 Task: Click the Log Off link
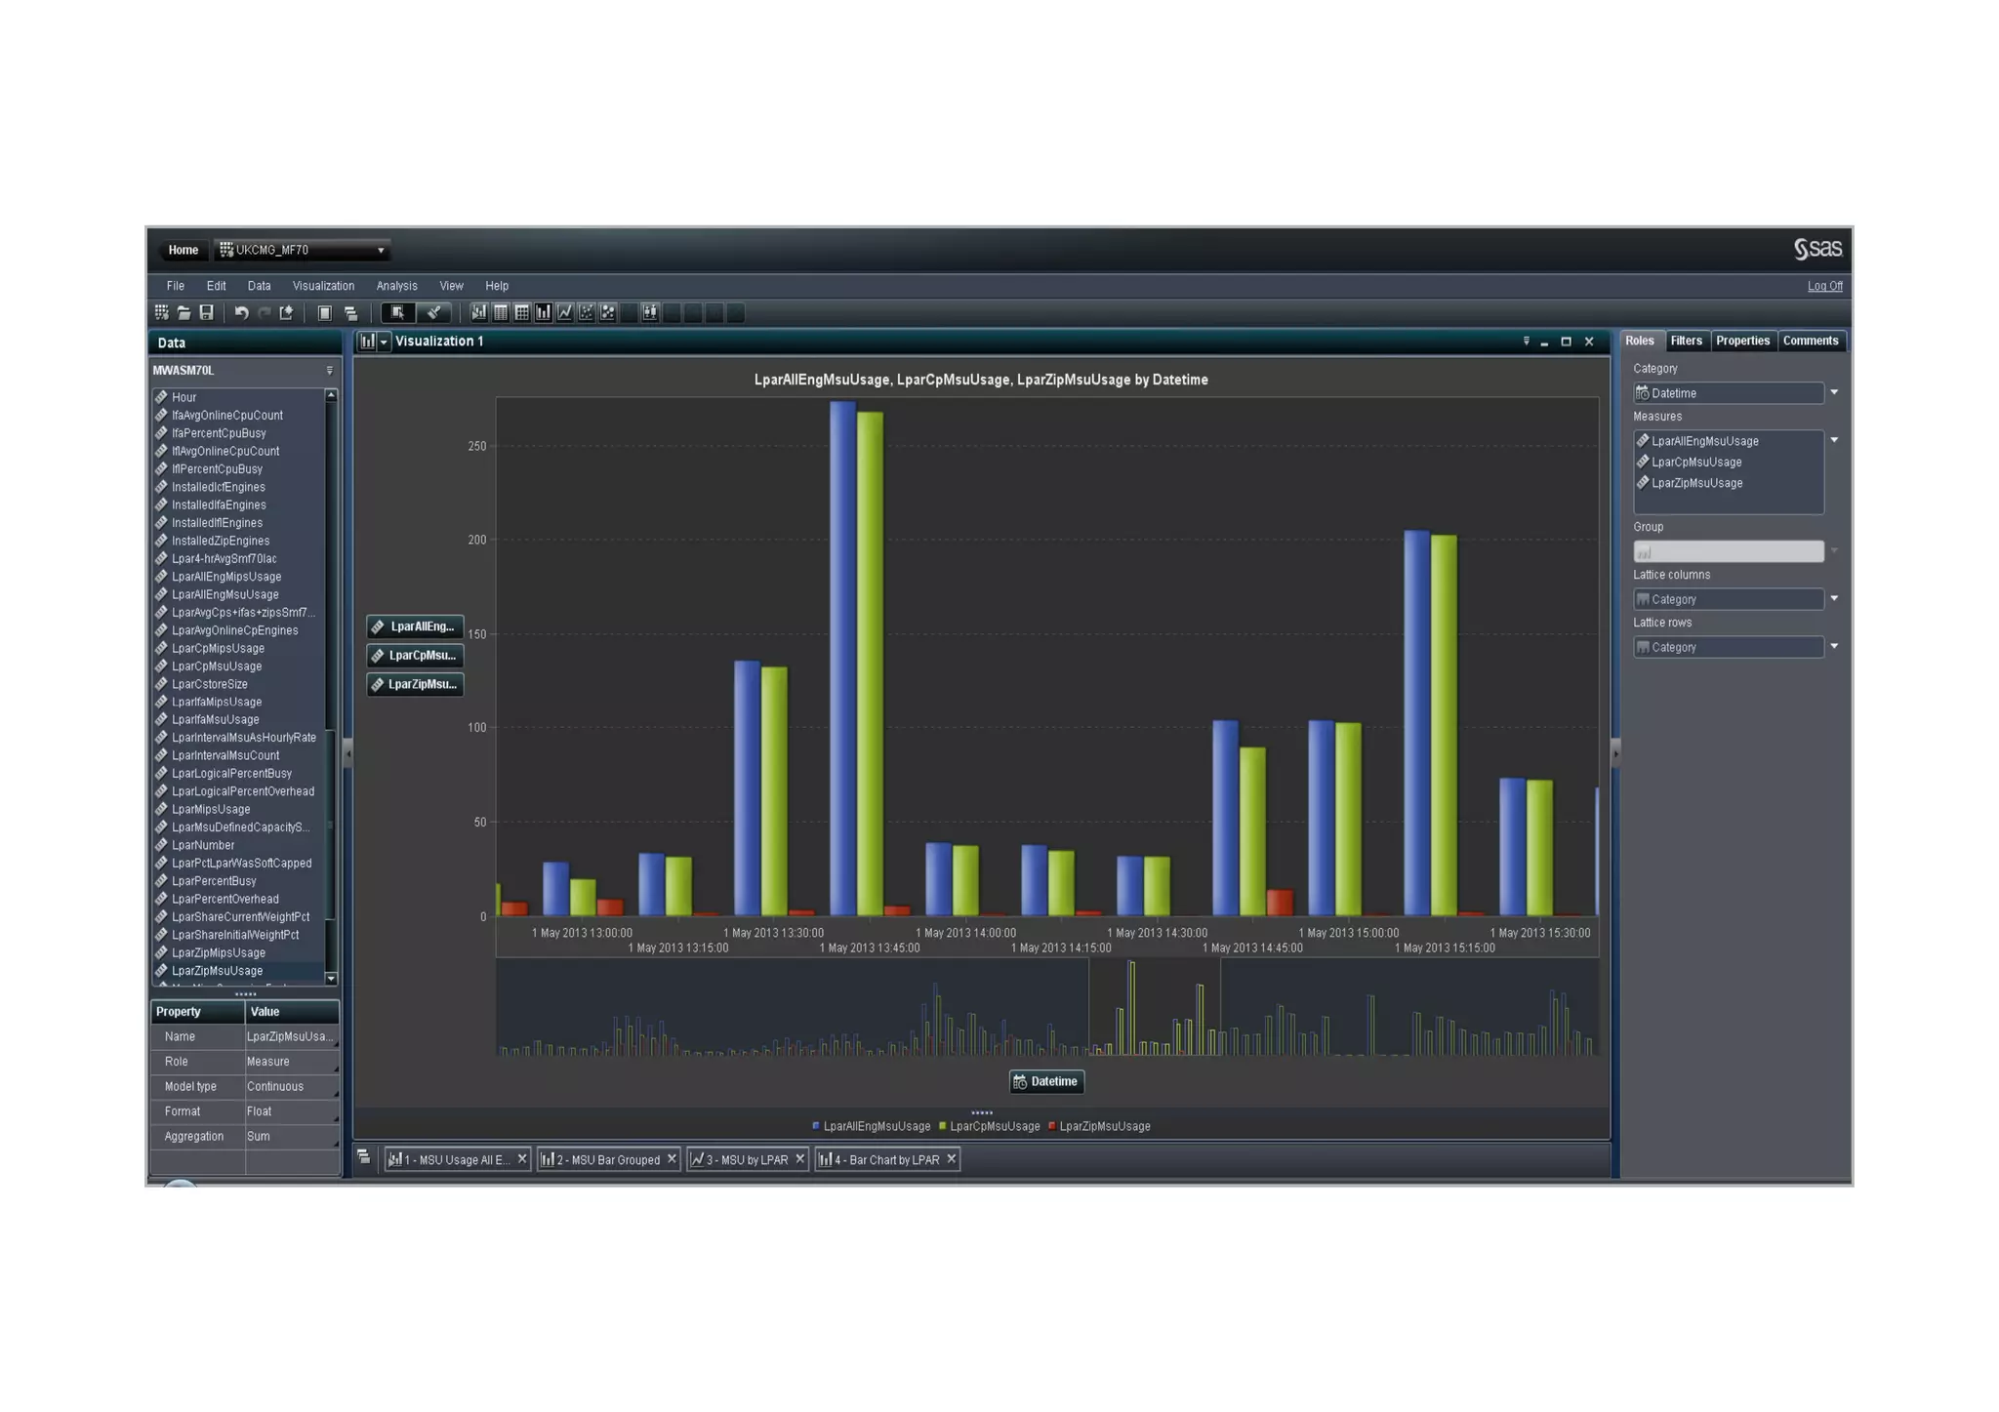coord(1824,286)
